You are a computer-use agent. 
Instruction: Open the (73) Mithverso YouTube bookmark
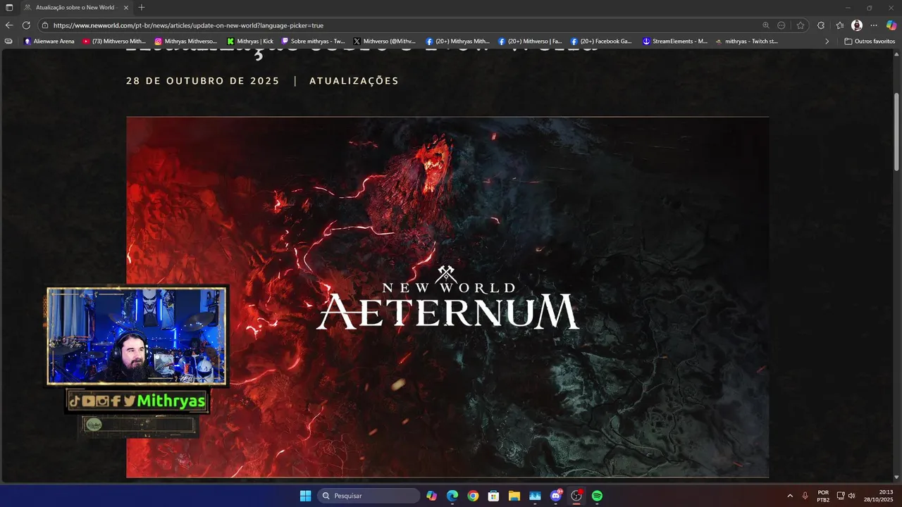114,42
